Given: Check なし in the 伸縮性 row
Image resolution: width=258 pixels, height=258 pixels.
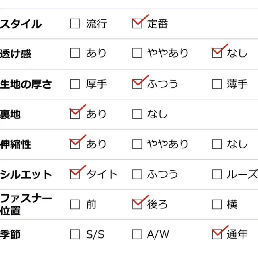Looking at the screenshot, I should coord(217,144).
